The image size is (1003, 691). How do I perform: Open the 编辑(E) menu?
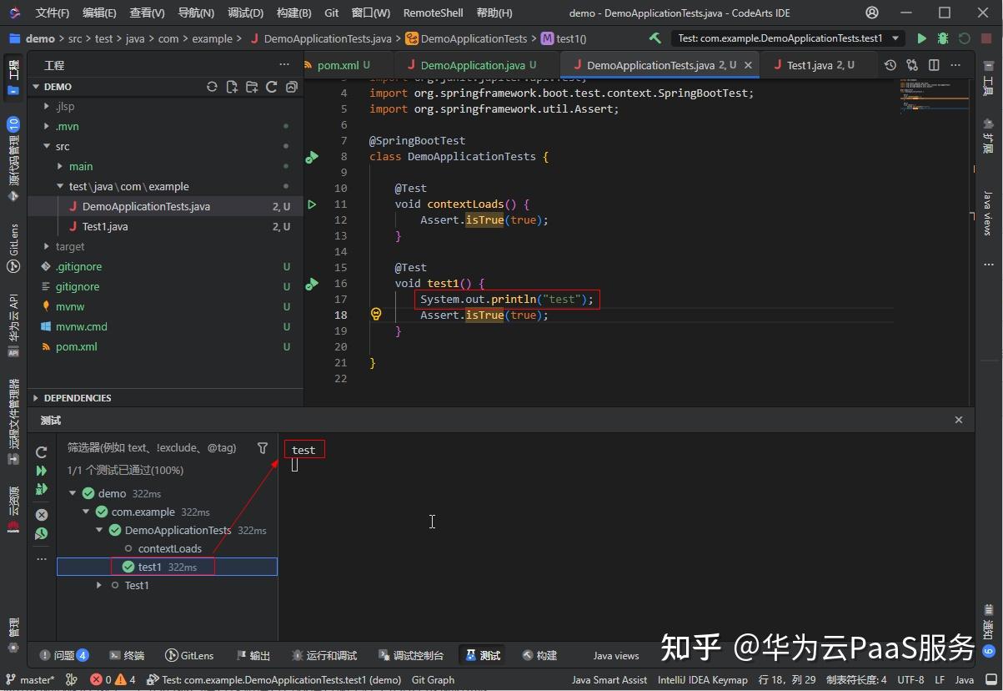(100, 13)
